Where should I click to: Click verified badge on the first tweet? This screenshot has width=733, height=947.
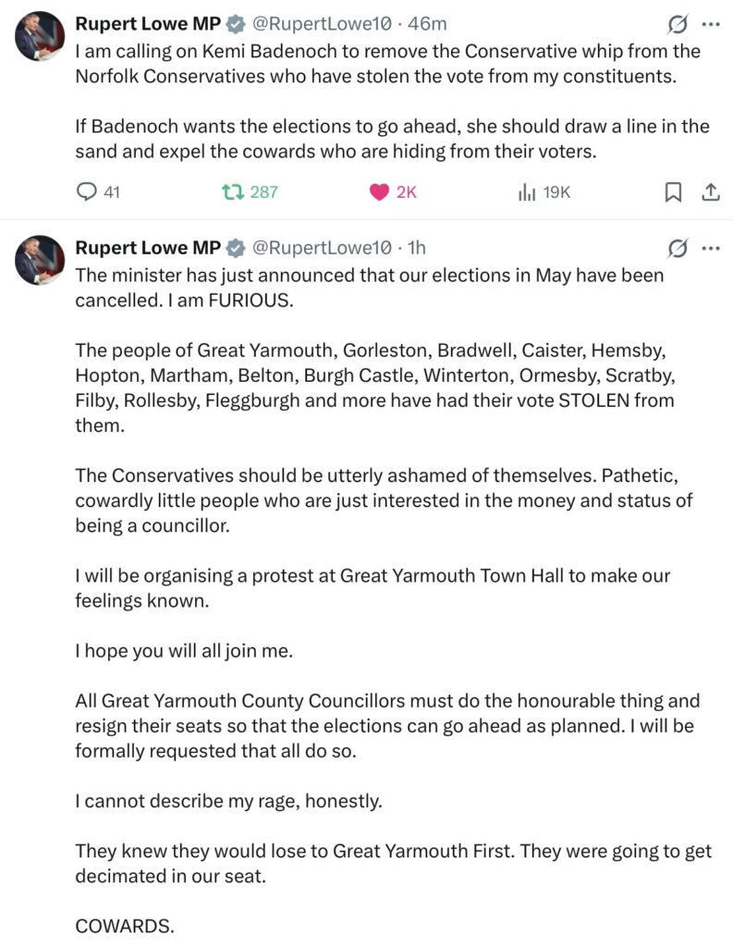point(236,24)
